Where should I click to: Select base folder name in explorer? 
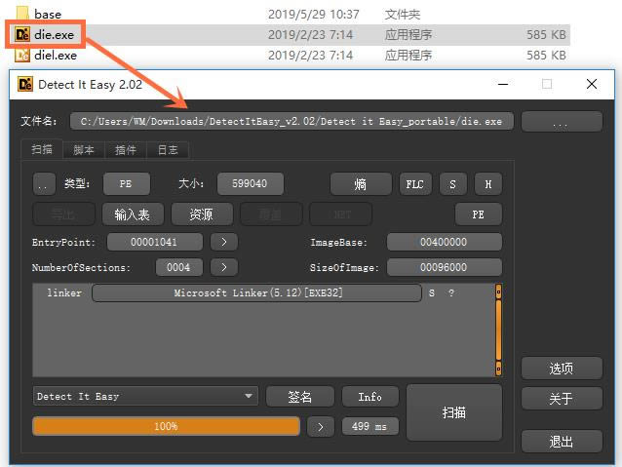(x=48, y=15)
